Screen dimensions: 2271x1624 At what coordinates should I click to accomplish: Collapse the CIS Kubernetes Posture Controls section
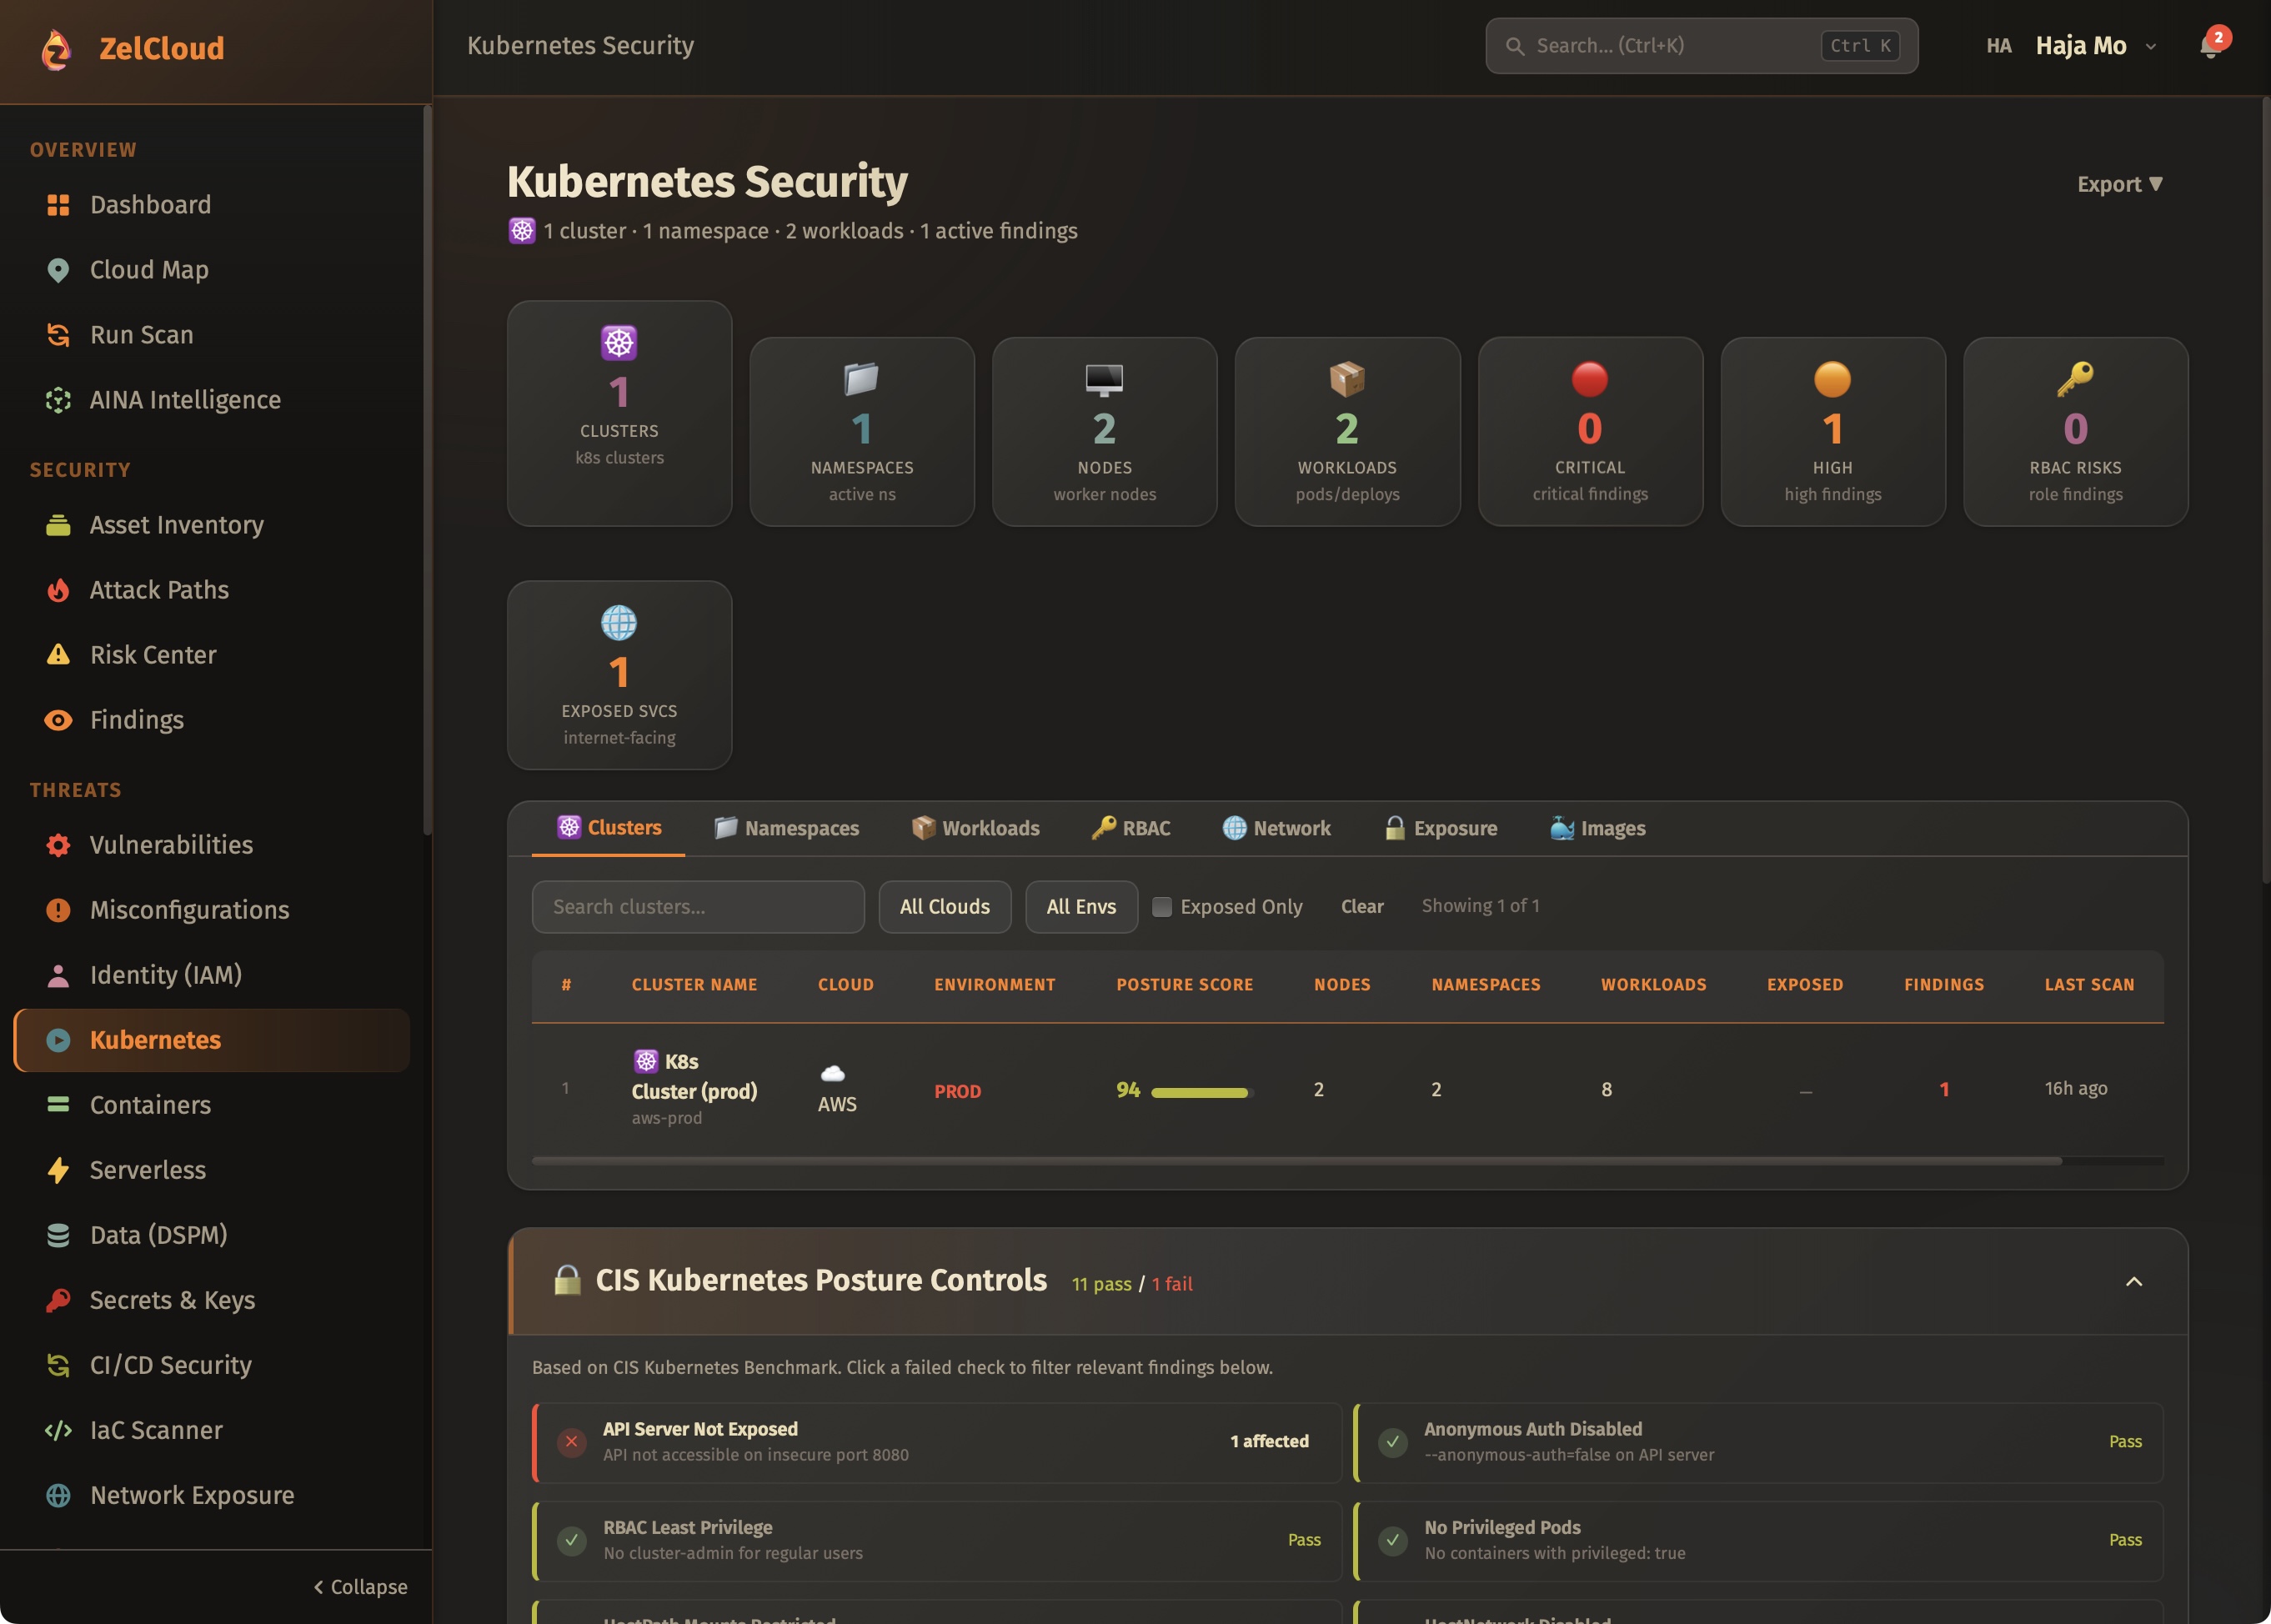point(2133,1282)
